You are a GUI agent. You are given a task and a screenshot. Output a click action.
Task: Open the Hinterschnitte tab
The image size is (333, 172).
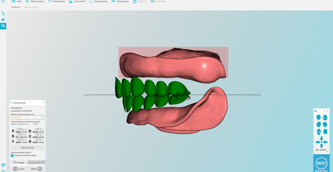pos(78,1)
